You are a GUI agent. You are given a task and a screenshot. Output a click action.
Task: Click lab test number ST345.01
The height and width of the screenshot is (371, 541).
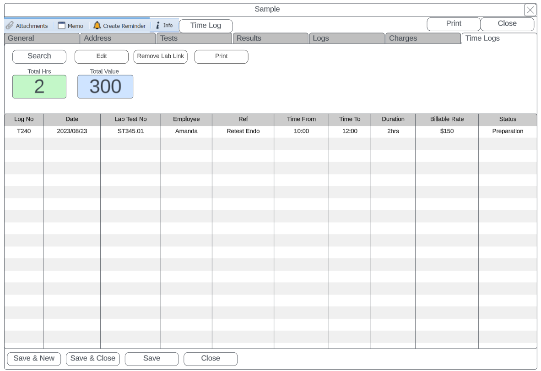click(x=130, y=131)
